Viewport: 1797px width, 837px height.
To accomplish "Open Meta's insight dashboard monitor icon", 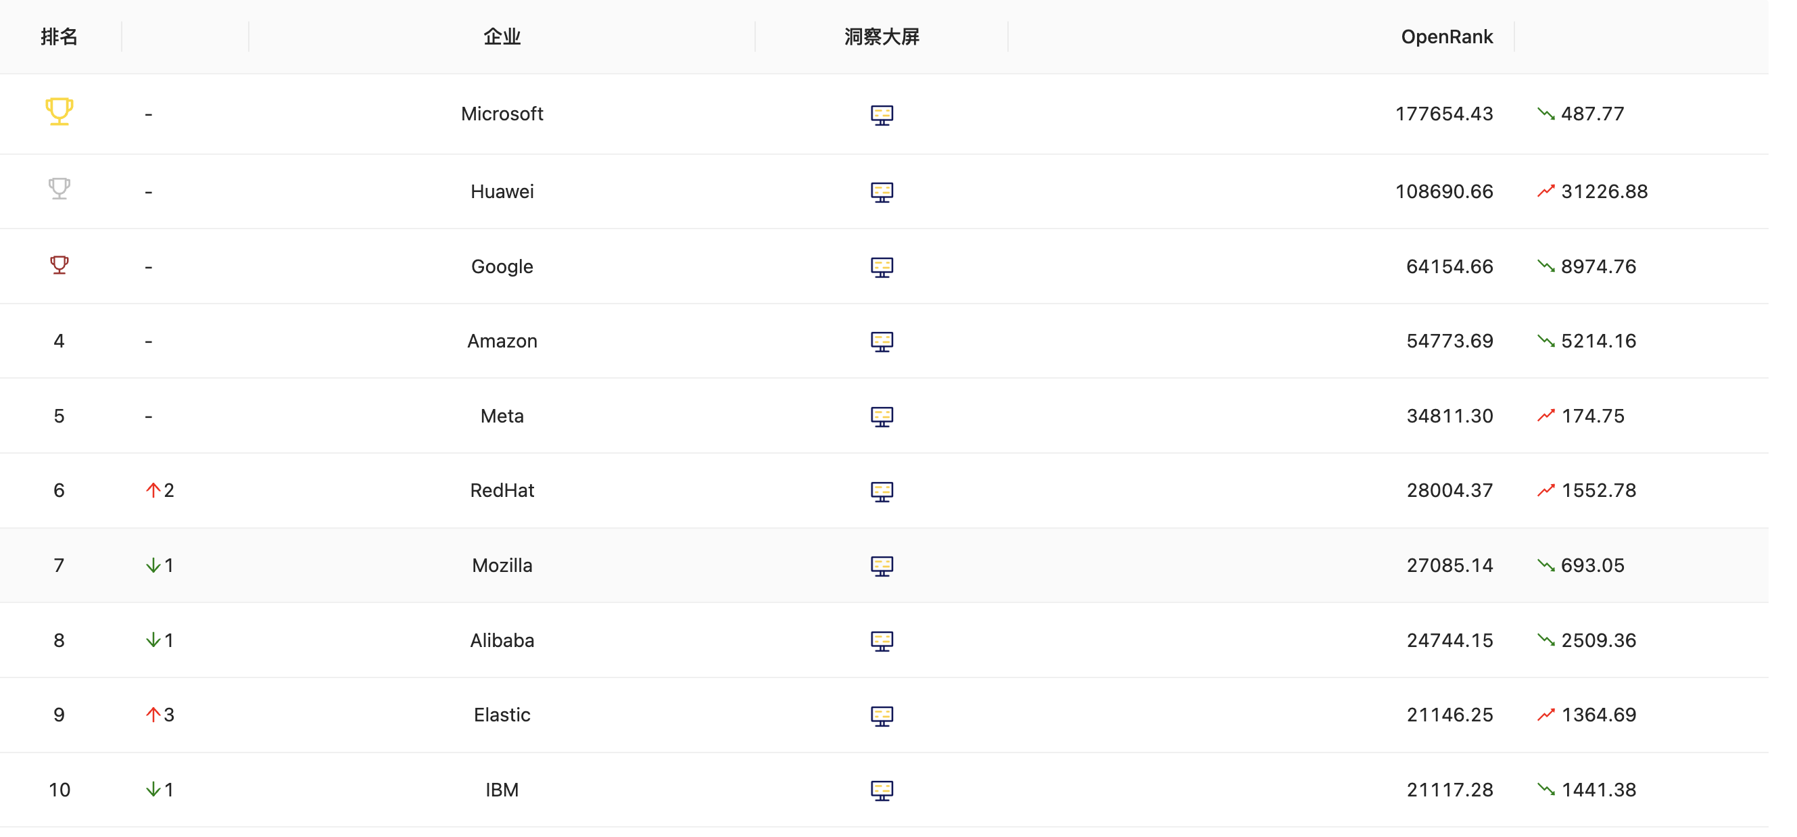I will (x=882, y=416).
